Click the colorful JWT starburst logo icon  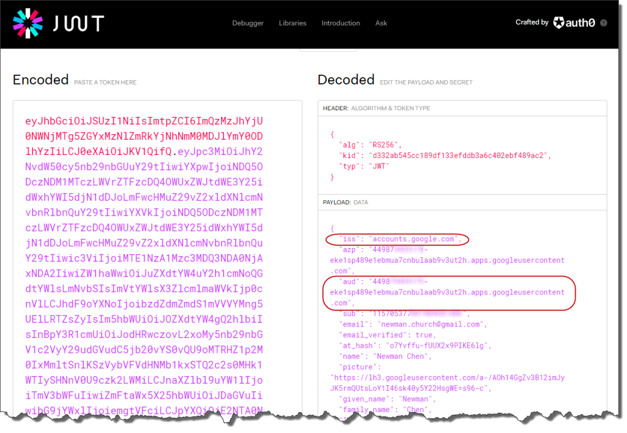click(27, 24)
